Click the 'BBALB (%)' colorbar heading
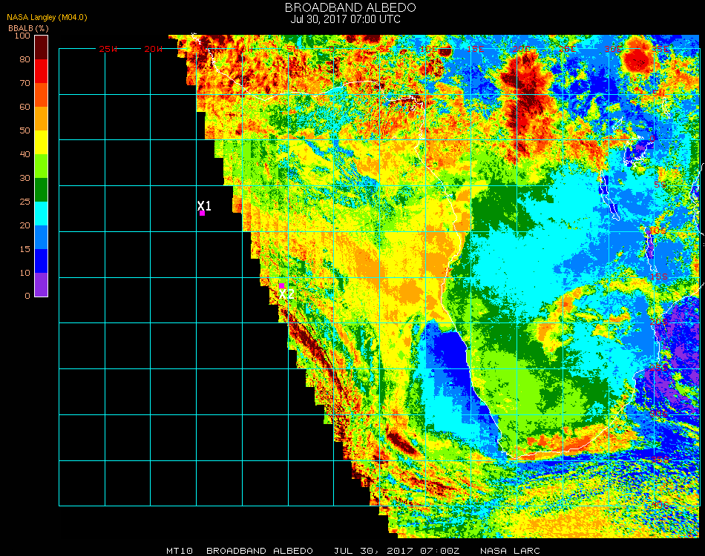The width and height of the screenshot is (705, 556). (x=28, y=28)
